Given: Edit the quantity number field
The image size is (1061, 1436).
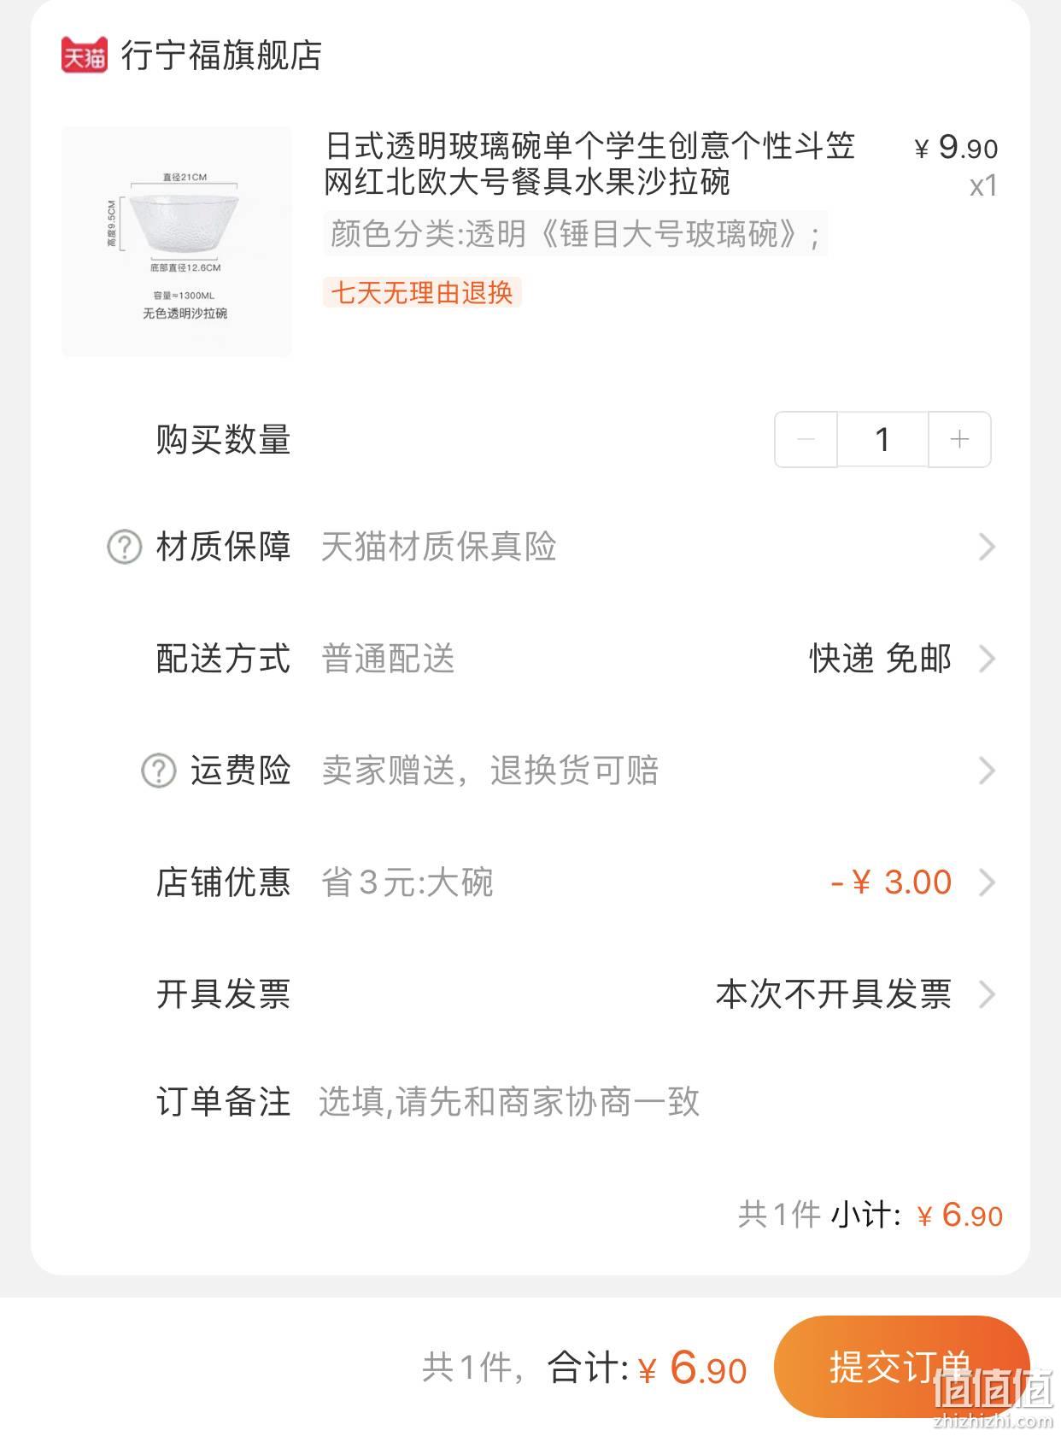Looking at the screenshot, I should 882,439.
